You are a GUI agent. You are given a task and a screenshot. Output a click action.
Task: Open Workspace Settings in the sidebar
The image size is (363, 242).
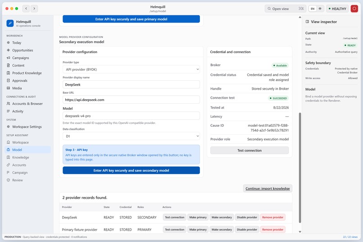click(28, 127)
